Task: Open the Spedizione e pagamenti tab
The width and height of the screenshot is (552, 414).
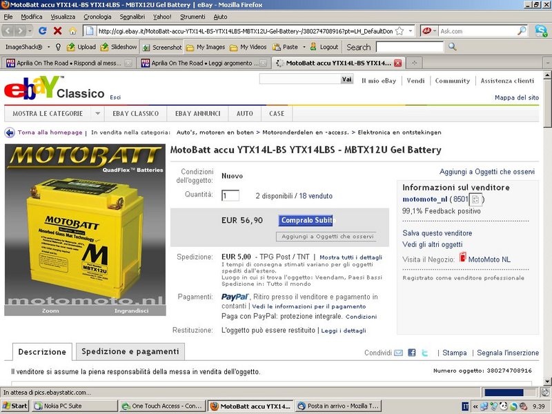Action: pos(130,351)
